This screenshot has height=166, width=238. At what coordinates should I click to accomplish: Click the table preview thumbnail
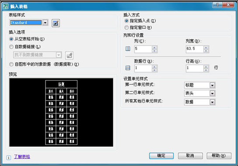pos(61,112)
